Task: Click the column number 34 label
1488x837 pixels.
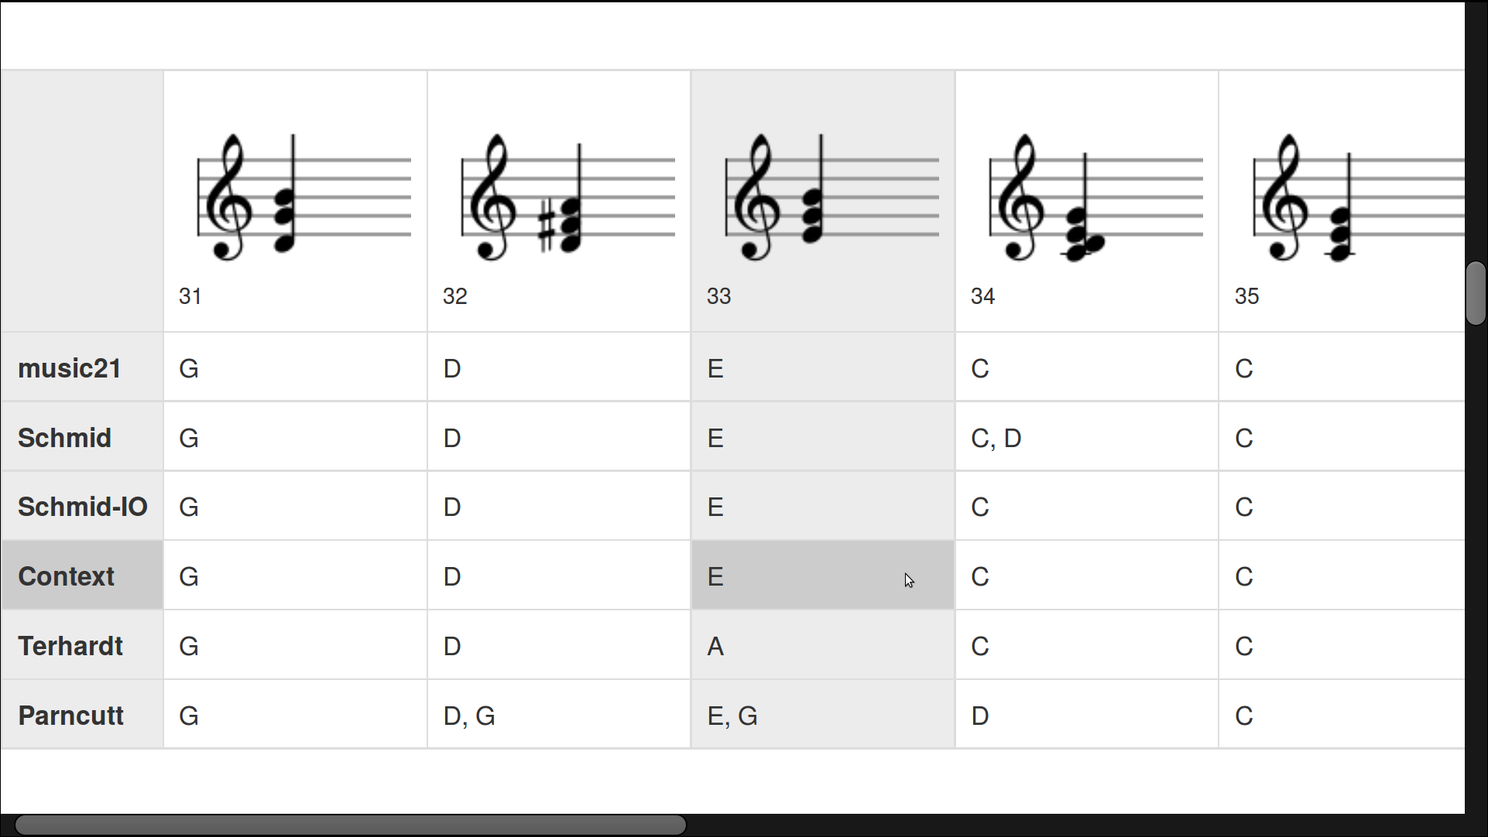Action: click(982, 296)
